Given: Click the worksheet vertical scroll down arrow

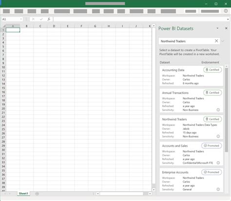Looking at the screenshot, I should [154, 190].
